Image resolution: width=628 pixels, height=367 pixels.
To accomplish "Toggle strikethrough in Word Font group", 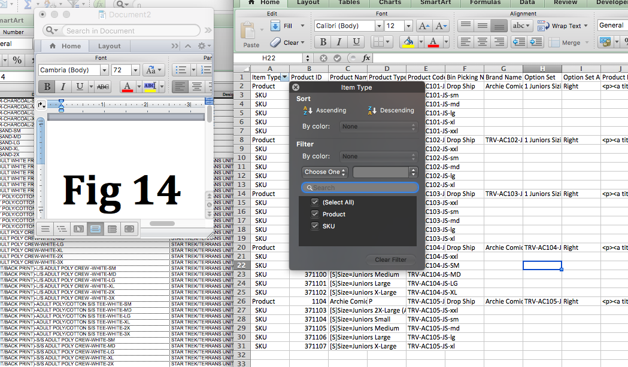I will [103, 86].
